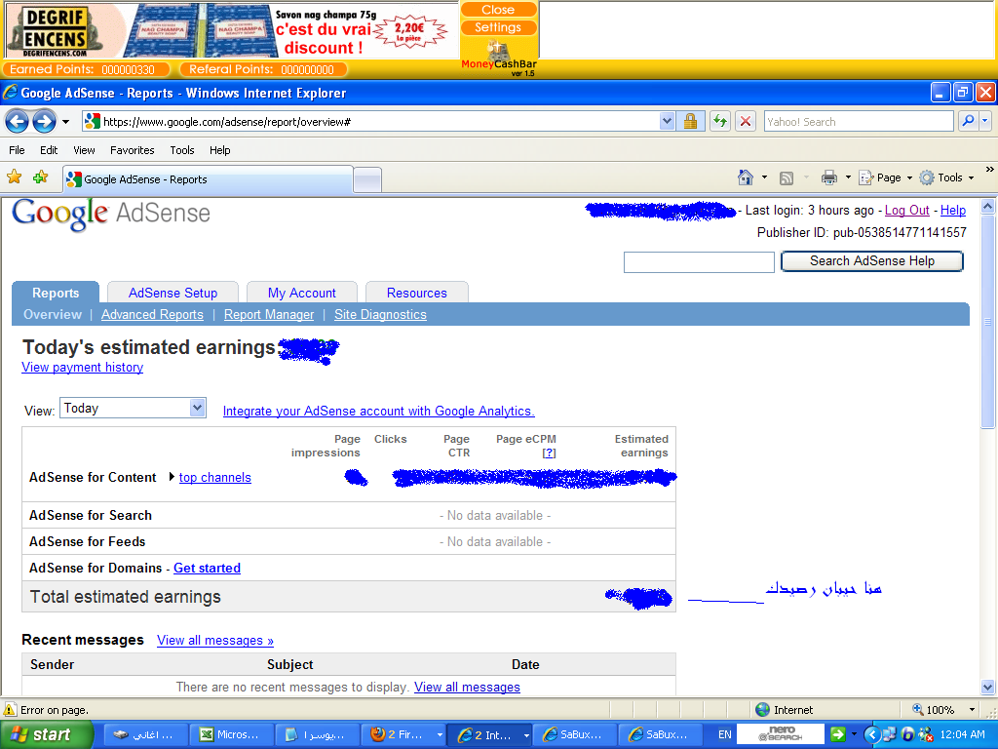Stop loading with the red X icon
Viewport: 998px width, 749px height.
(x=746, y=121)
